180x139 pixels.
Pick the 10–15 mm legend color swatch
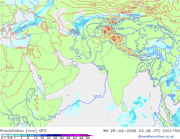coord(37,135)
